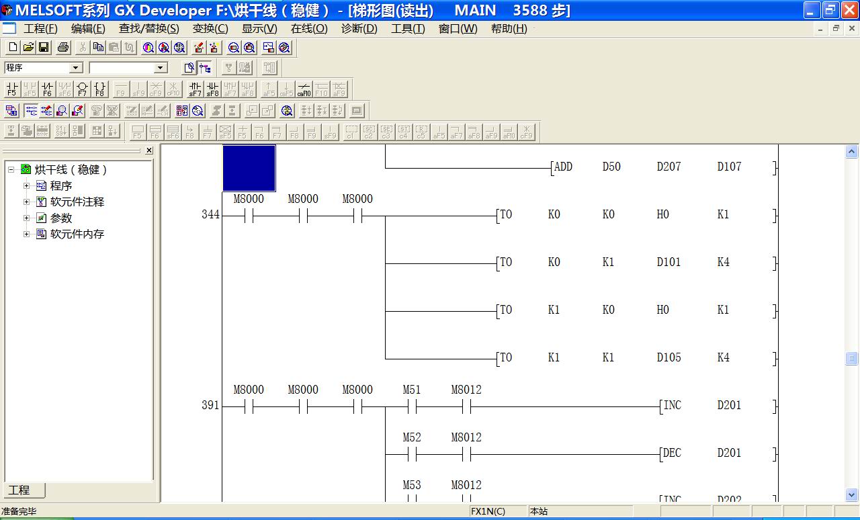The height and width of the screenshot is (520, 860).
Task: Expand the 程序 tree node
Action: click(x=27, y=186)
